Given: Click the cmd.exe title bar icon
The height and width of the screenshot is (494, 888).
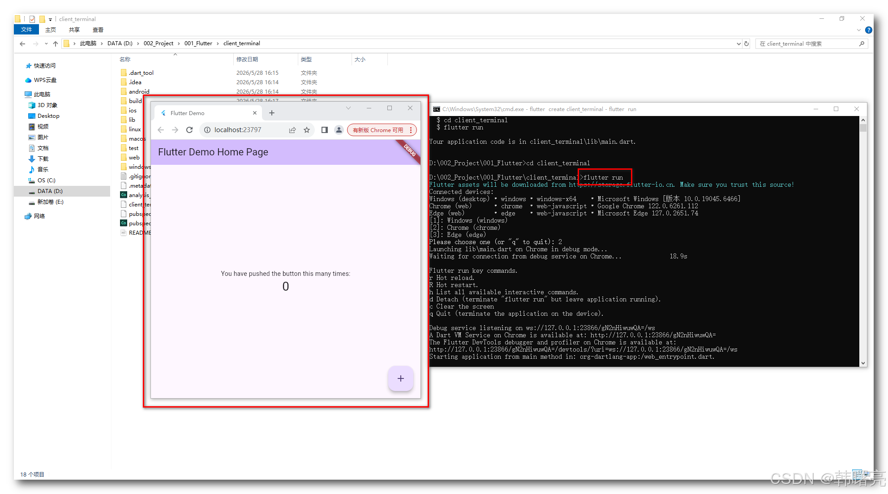Looking at the screenshot, I should pos(436,109).
